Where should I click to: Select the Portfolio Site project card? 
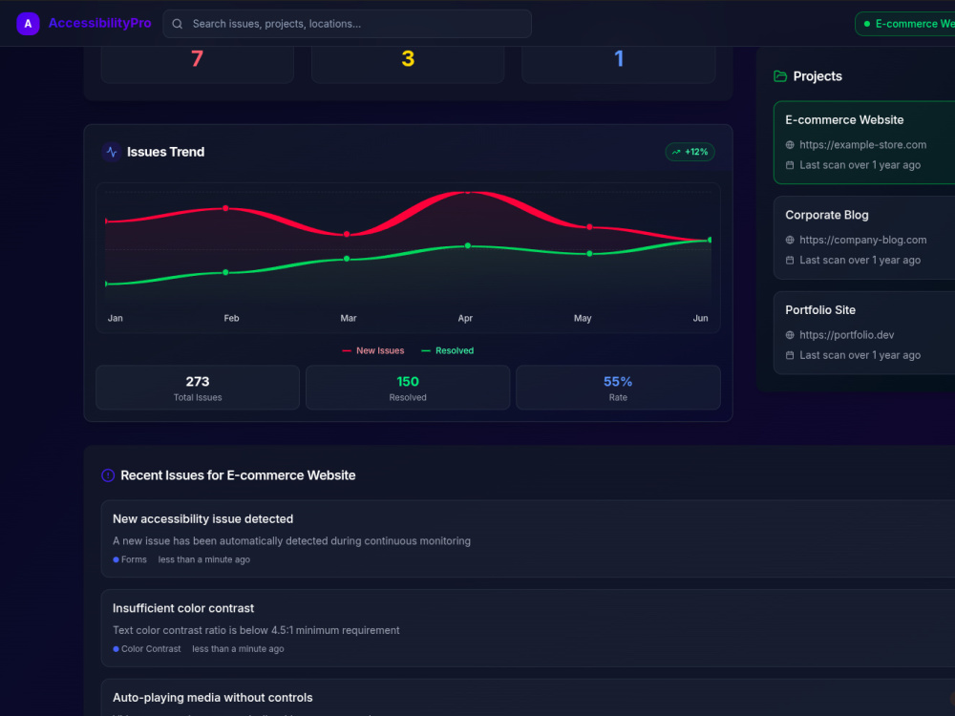coord(864,332)
